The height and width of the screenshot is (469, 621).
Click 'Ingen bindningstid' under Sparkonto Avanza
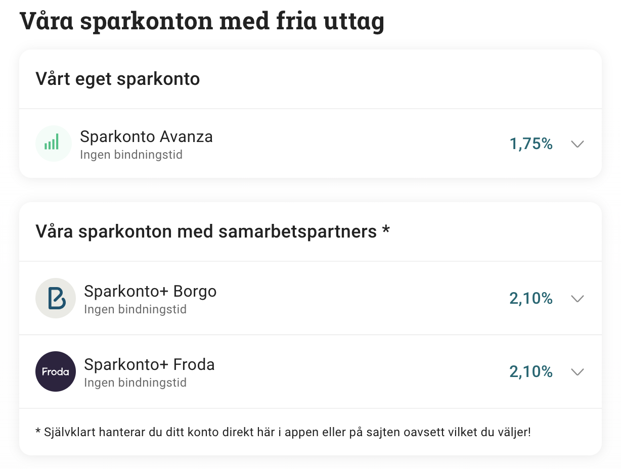131,155
